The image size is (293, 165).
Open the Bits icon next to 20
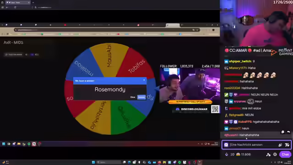point(227,154)
